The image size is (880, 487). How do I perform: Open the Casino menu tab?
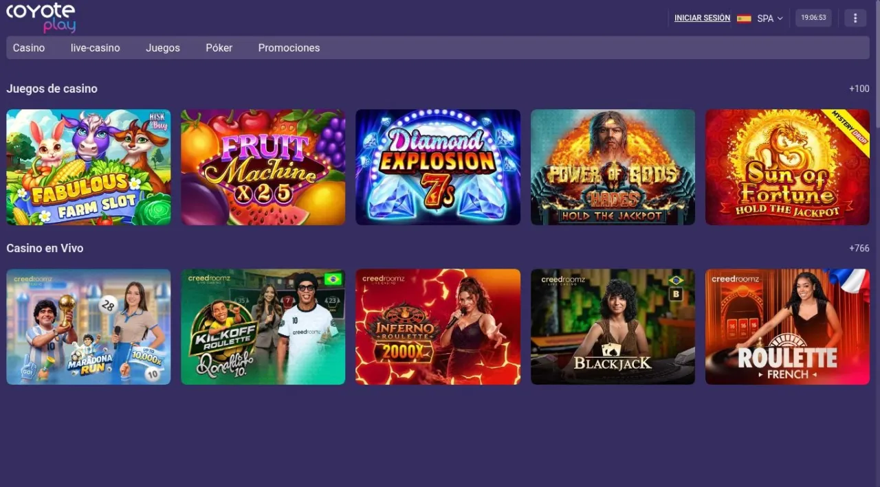[x=29, y=48]
